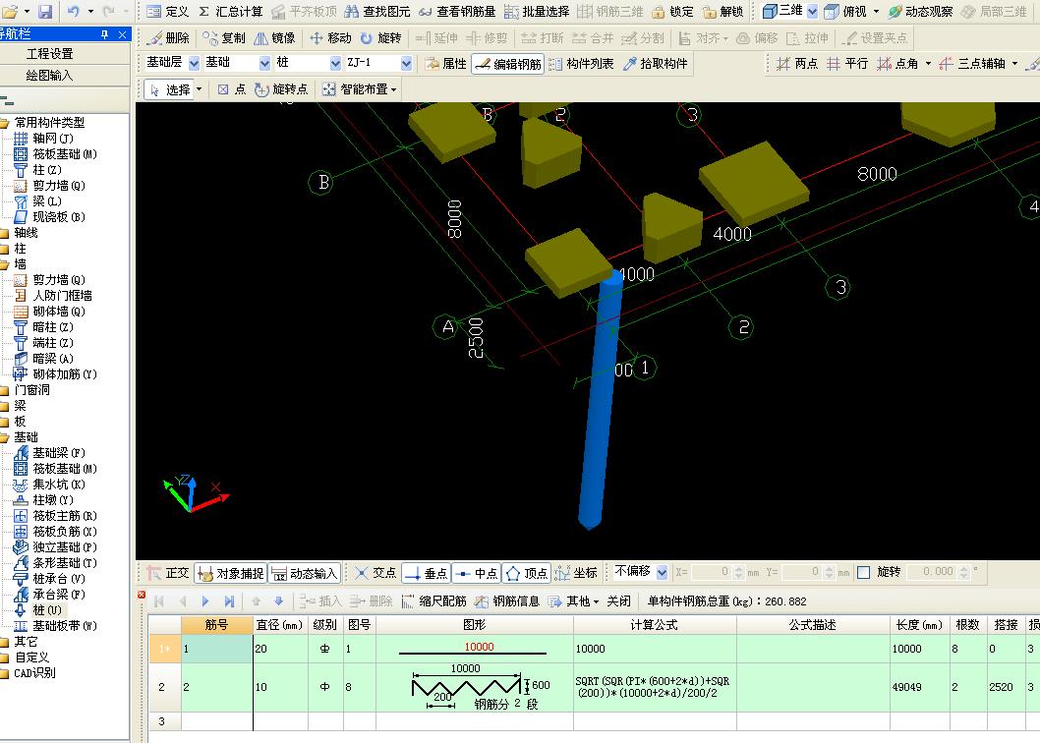The image size is (1040, 743).
Task: Select the 移动 move tool
Action: coord(329,38)
